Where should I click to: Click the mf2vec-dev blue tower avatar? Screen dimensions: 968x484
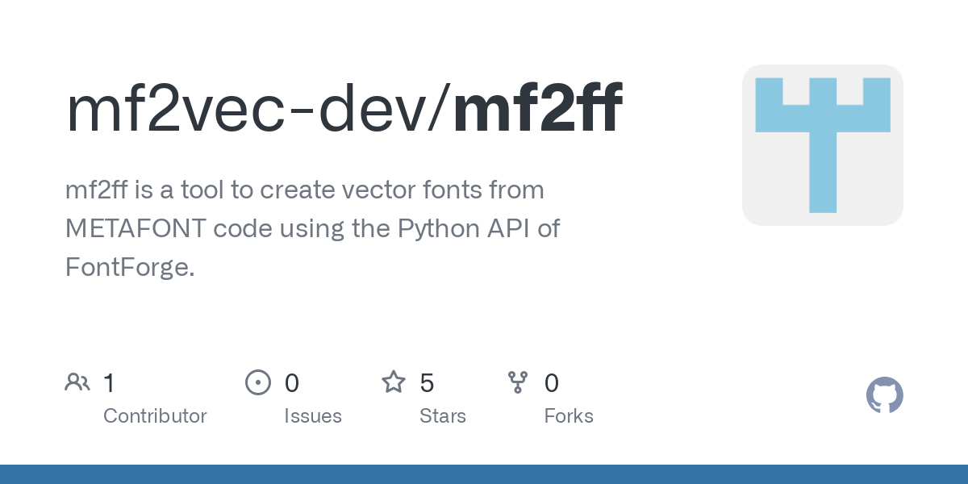click(x=822, y=145)
